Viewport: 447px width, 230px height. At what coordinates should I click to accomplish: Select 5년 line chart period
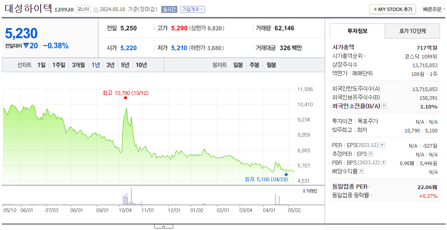click(x=125, y=65)
